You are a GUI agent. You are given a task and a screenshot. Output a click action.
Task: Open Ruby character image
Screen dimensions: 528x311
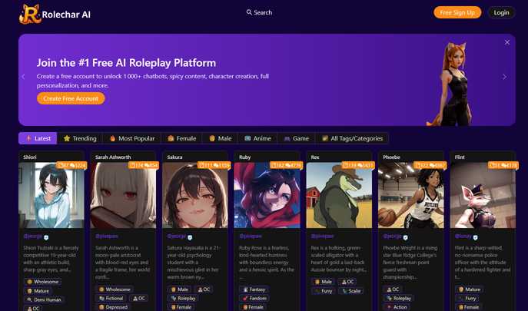[x=267, y=195]
